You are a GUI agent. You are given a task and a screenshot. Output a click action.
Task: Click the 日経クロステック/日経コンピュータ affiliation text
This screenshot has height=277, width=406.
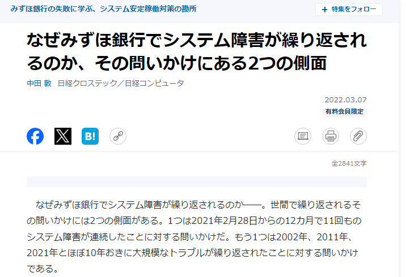121,83
